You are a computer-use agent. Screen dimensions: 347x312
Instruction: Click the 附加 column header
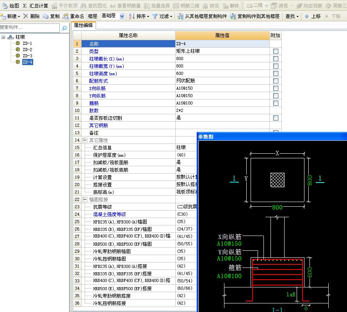275,35
